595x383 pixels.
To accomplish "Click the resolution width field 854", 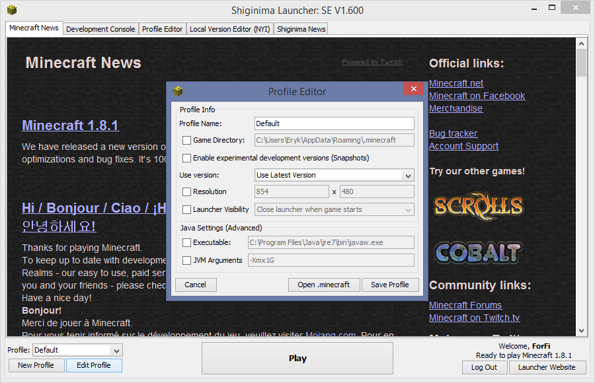I will pyautogui.click(x=292, y=192).
